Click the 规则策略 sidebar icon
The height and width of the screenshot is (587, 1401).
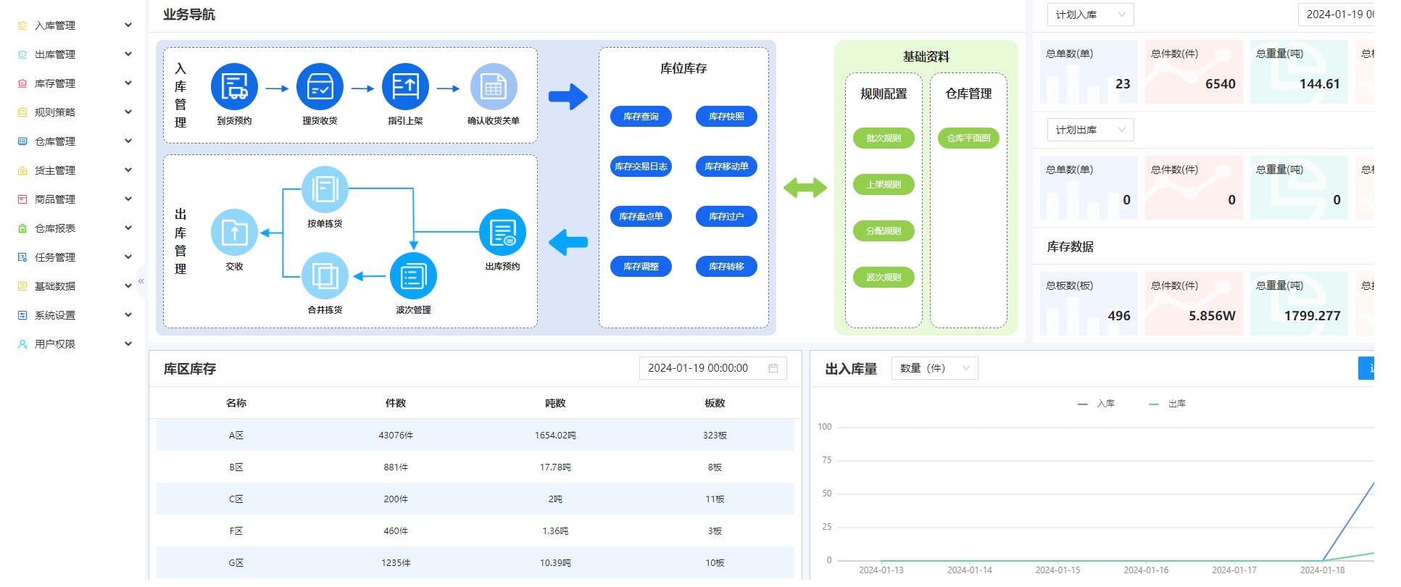(x=22, y=112)
